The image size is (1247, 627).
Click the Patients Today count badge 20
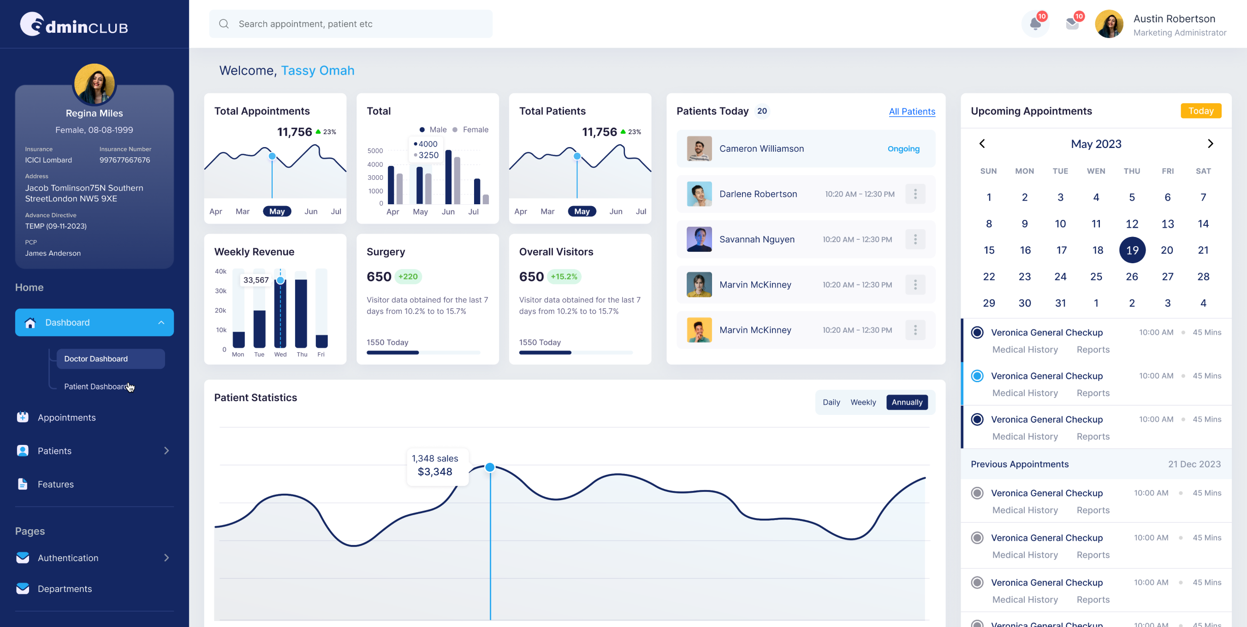762,111
